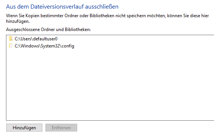Click the word 'defaultuser0' in the first path
Image resolution: width=214 pixels, height=139 pixels.
point(45,39)
